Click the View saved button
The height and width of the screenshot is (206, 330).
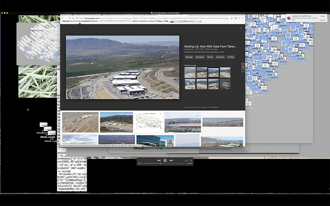(x=220, y=57)
